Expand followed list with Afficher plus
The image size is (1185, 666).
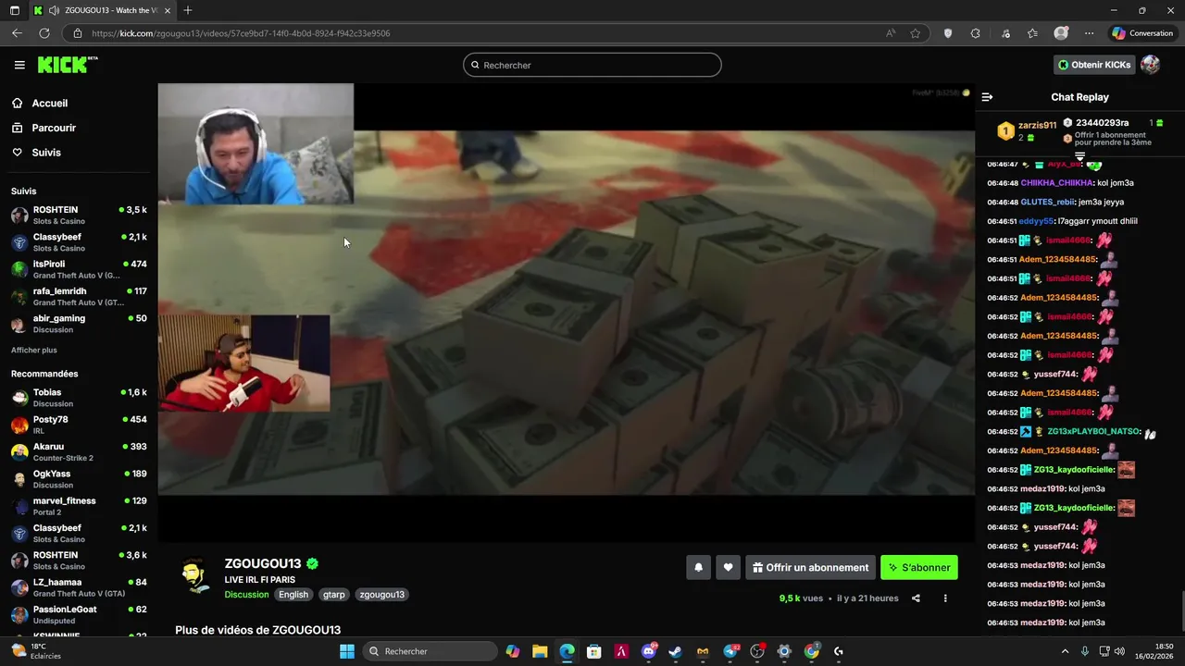click(34, 351)
